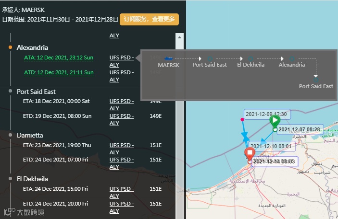Click Alexandria circle in route popup

[292, 58]
